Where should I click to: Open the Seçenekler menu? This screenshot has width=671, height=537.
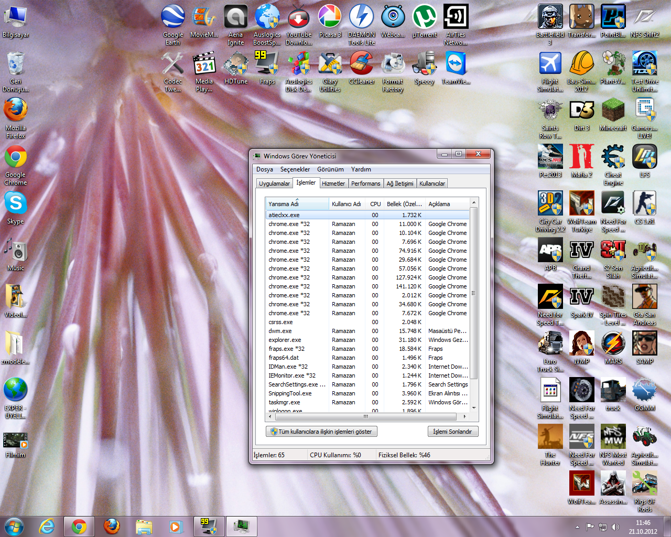[x=295, y=169]
